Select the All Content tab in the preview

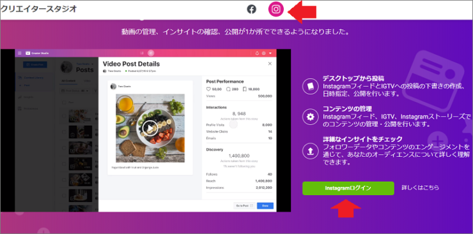[x=68, y=81]
